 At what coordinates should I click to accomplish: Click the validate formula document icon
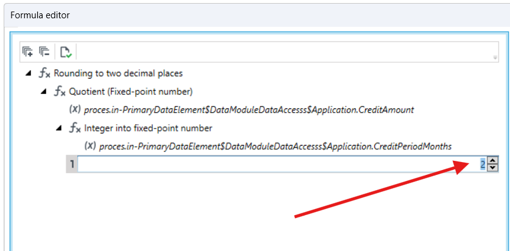66,52
